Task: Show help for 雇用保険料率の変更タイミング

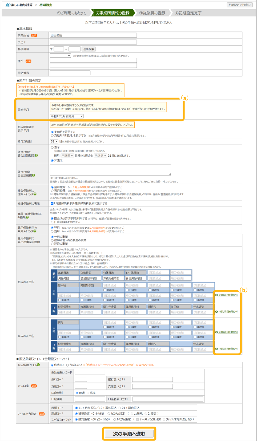Action: pyautogui.click(x=35, y=231)
